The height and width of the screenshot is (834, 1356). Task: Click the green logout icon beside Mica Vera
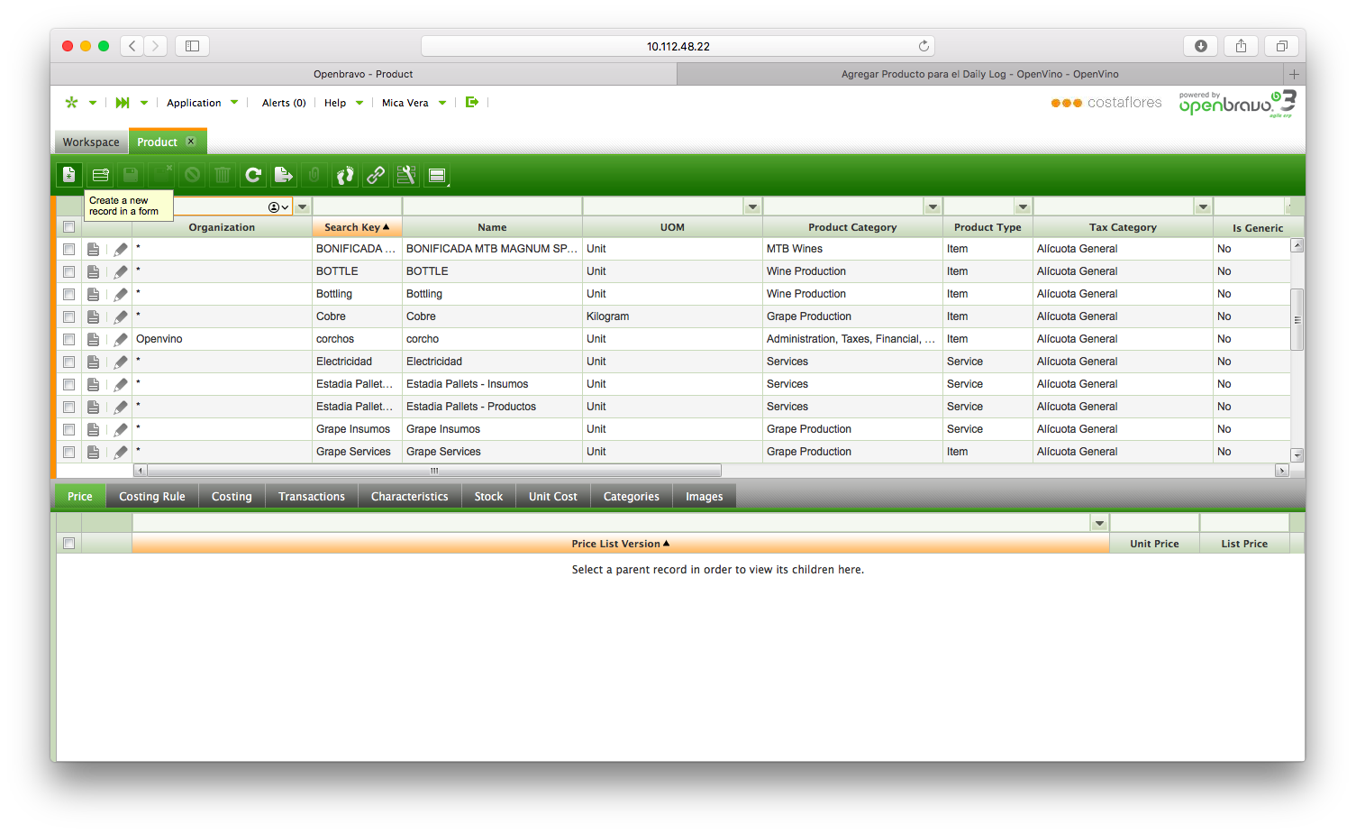(x=471, y=103)
